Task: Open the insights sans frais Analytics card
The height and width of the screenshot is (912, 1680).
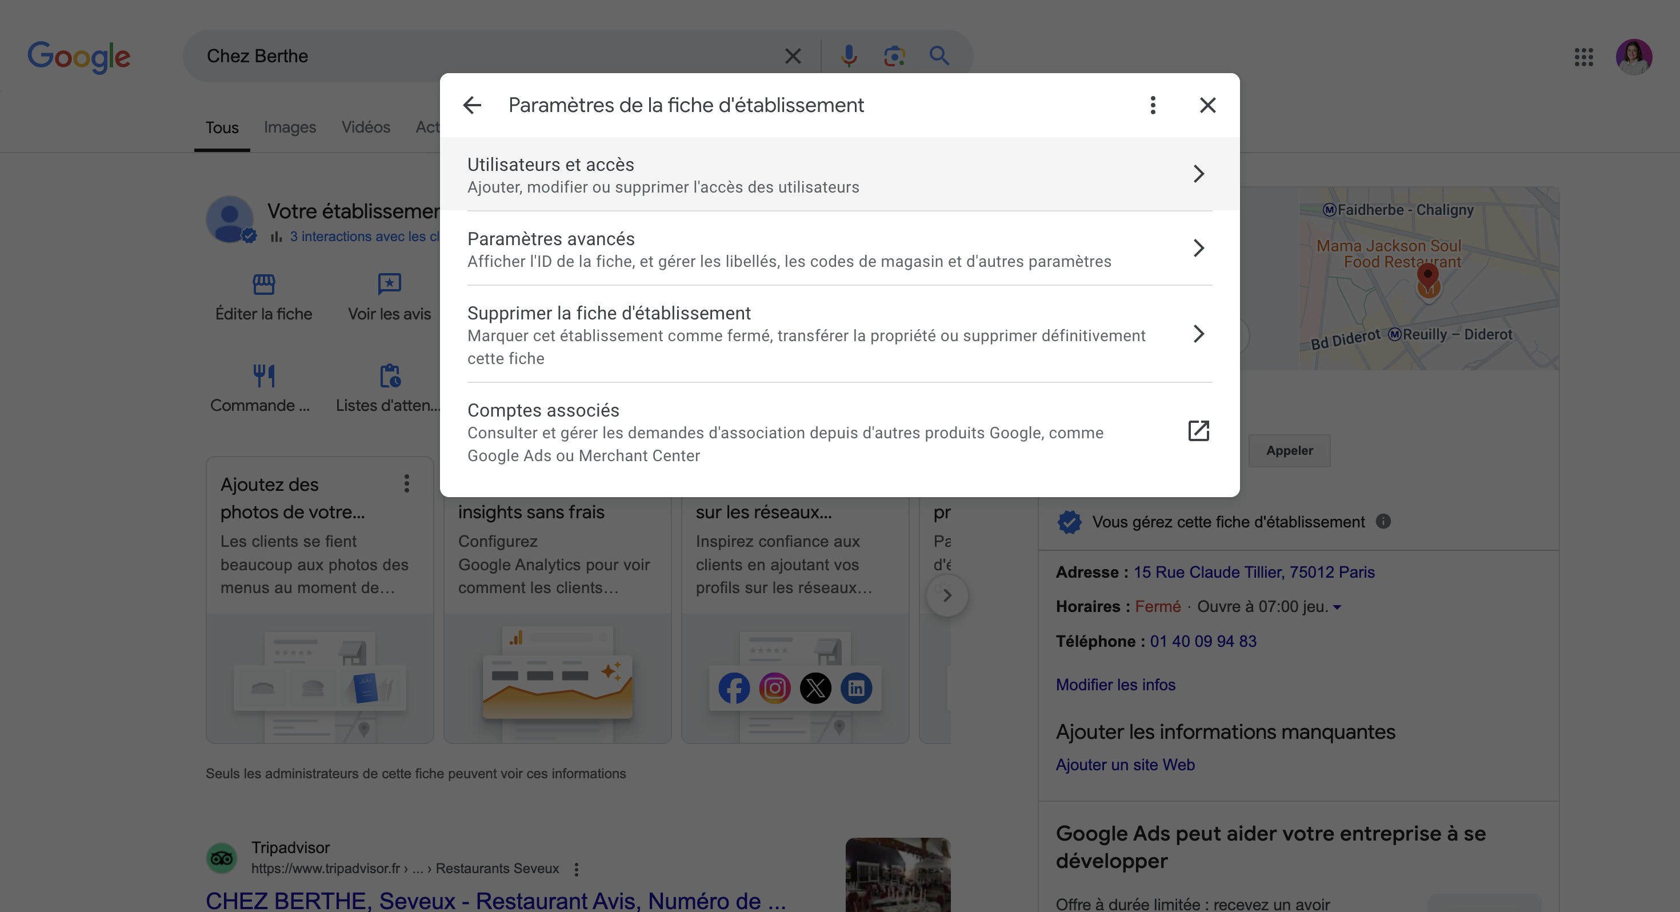Action: (557, 620)
